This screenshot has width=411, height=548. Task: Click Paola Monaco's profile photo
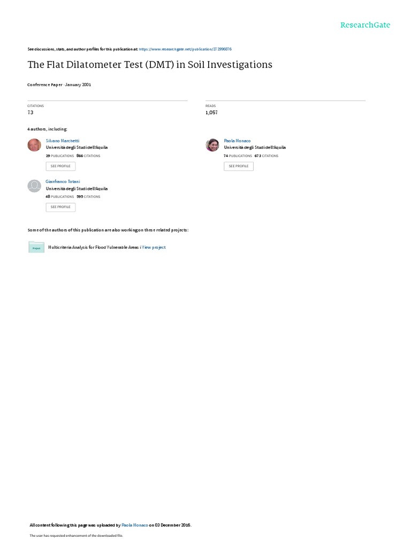point(212,144)
